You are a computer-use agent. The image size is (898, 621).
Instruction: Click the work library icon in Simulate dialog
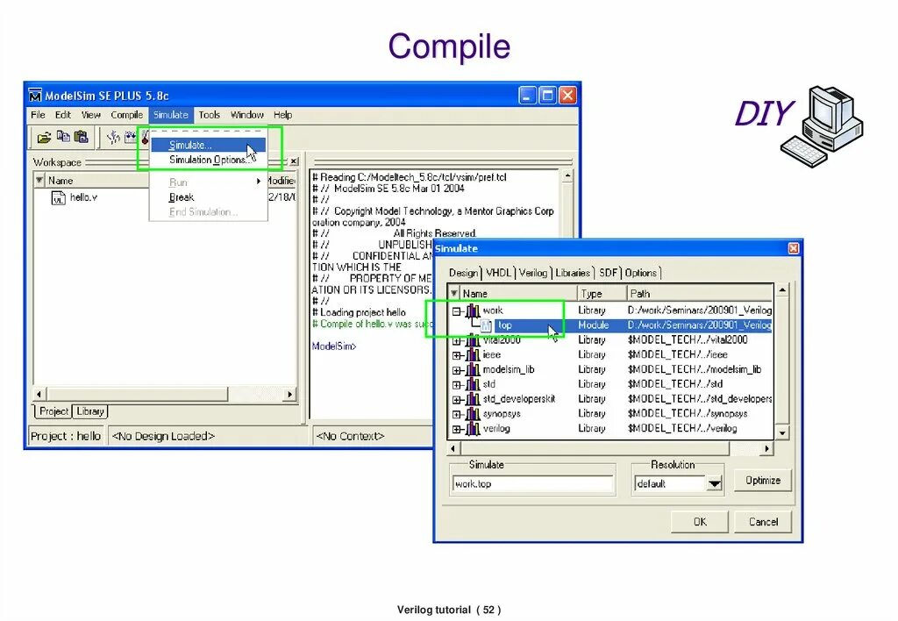[x=473, y=311]
